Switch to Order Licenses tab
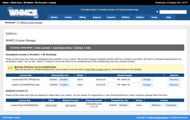190x120 pixels. (x=42, y=48)
